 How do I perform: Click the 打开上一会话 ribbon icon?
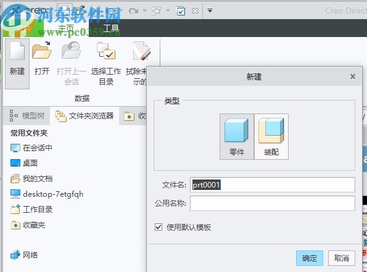point(72,50)
